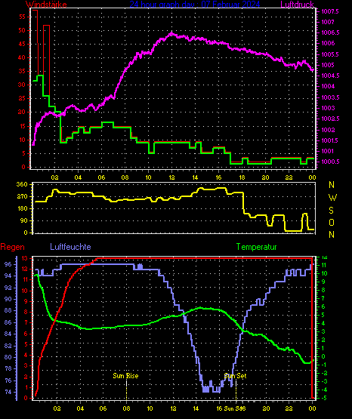Click pressure axis value 1006.5
This screenshot has height=419, width=352.
tap(330, 32)
